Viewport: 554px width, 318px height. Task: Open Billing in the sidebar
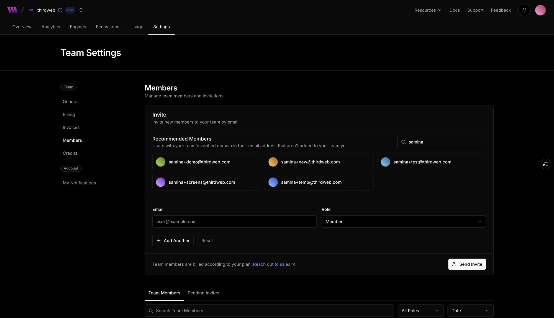click(x=69, y=114)
